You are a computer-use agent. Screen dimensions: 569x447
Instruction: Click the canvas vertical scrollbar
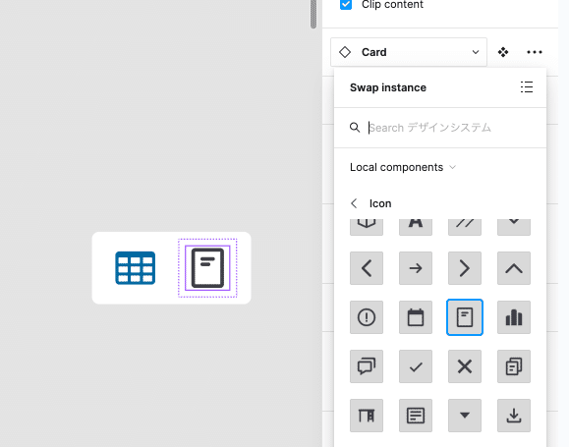(313, 14)
